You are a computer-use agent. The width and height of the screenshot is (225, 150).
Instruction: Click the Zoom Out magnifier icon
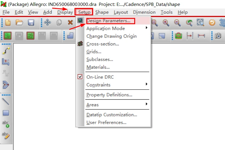click(x=177, y=23)
